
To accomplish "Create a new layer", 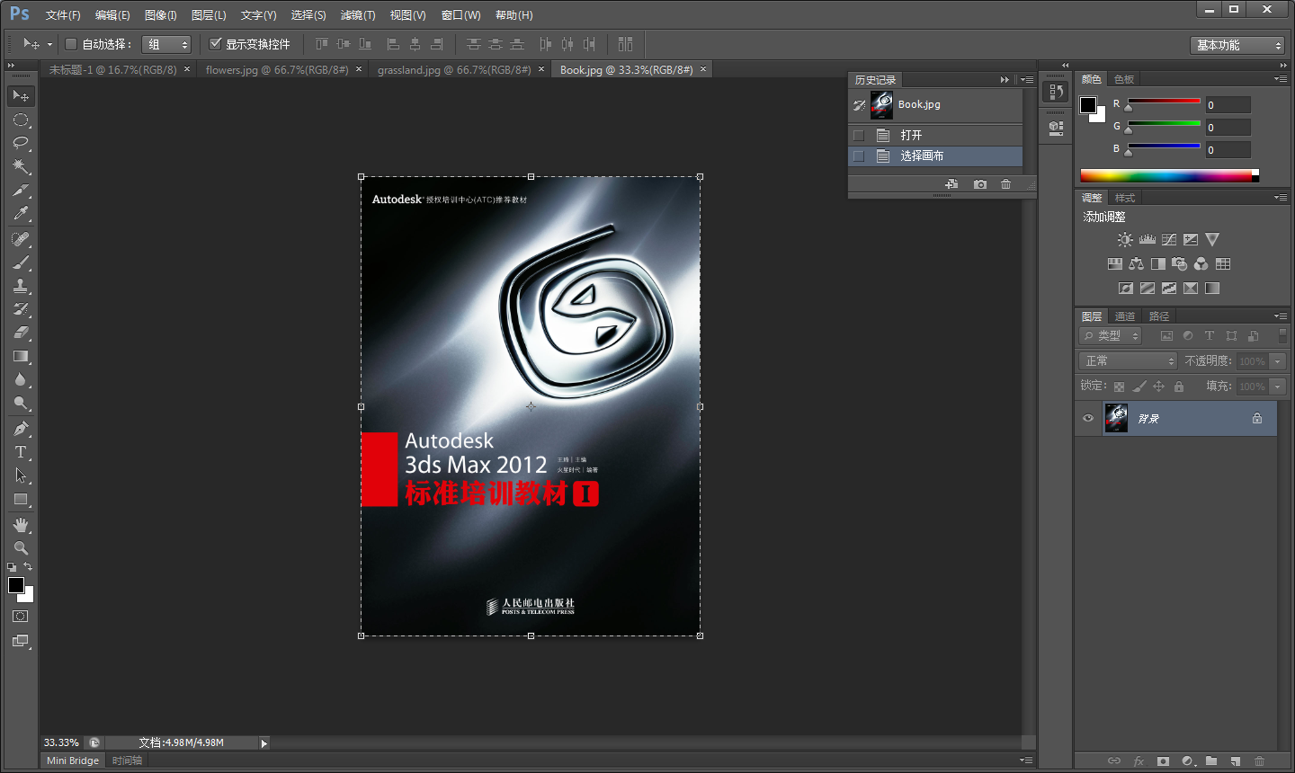I will pos(1236,761).
